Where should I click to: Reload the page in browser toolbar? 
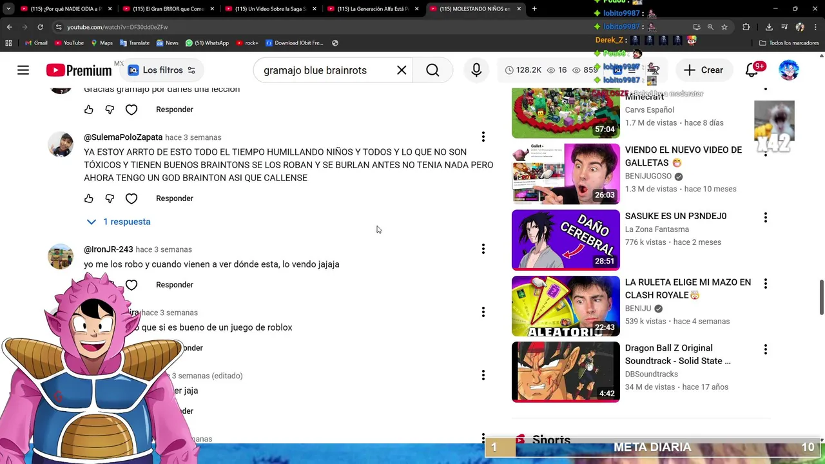tap(40, 27)
